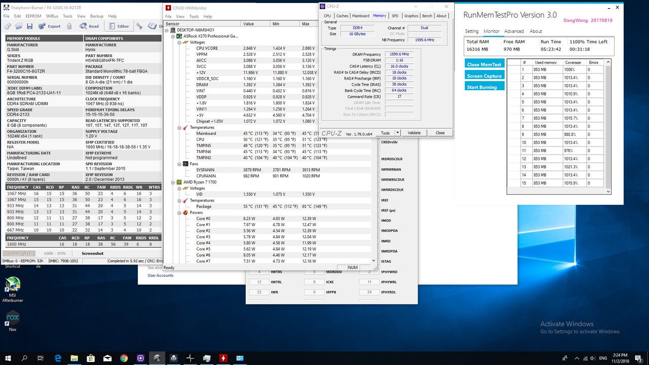Collapse the ASRock Temperatures group in HWMonitor
Viewport: 649px width, 365px height.
click(179, 128)
